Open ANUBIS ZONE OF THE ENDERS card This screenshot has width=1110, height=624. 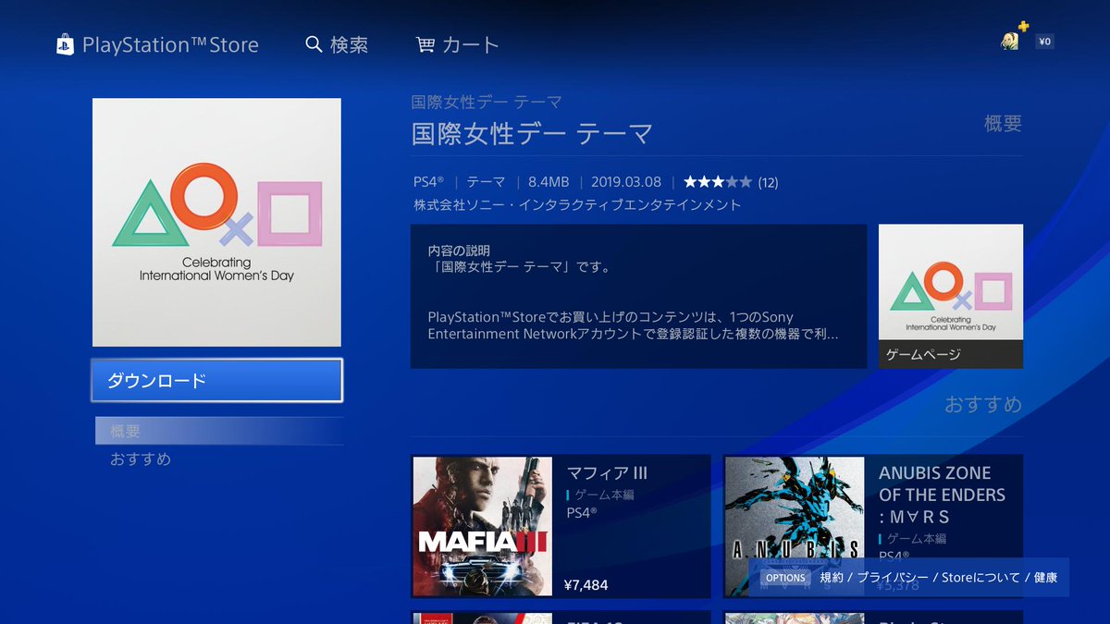click(x=873, y=526)
